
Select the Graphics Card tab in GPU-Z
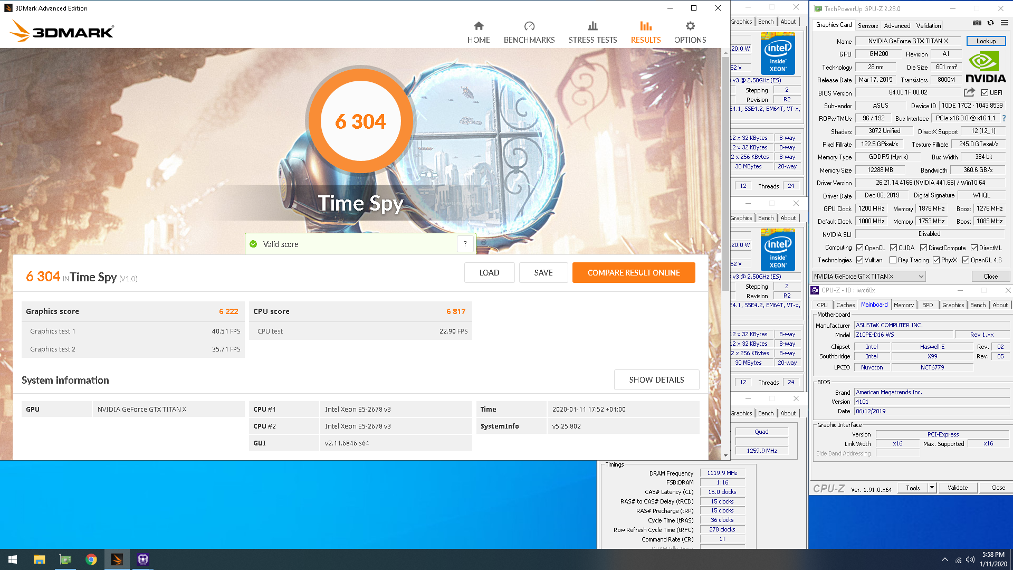834,25
